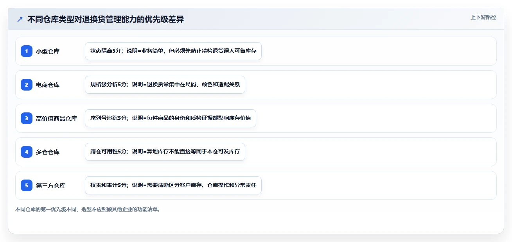Click the 多仓仓库 row label

click(x=48, y=152)
